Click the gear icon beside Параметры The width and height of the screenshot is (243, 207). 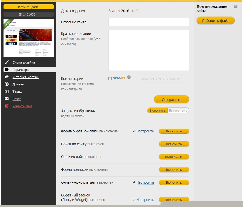click(x=7, y=69)
